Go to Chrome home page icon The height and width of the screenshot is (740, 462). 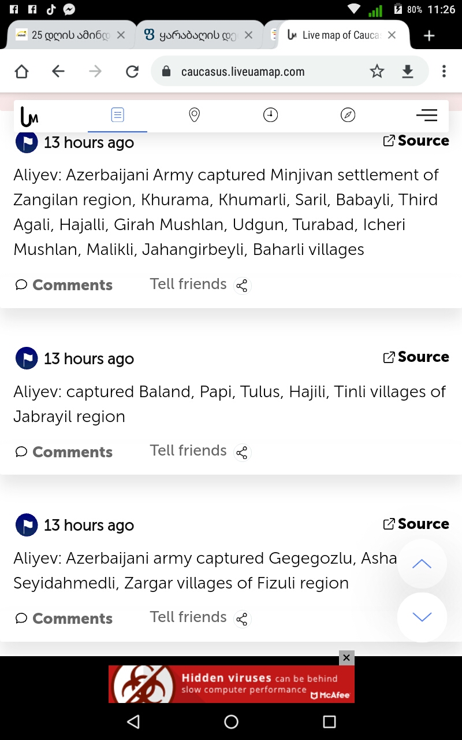point(21,71)
